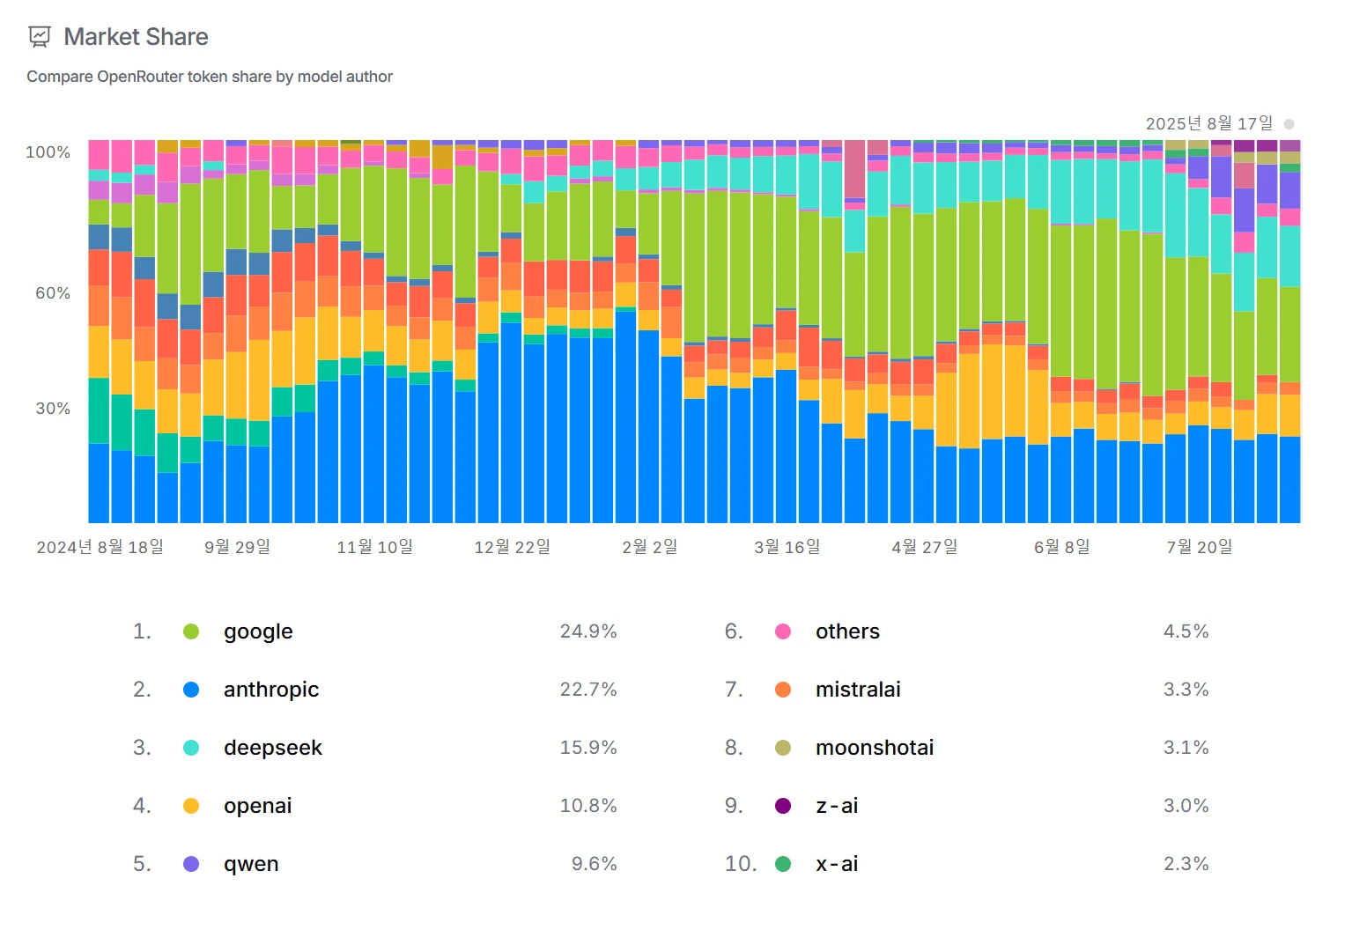Open the anthropic author entry

point(271,690)
